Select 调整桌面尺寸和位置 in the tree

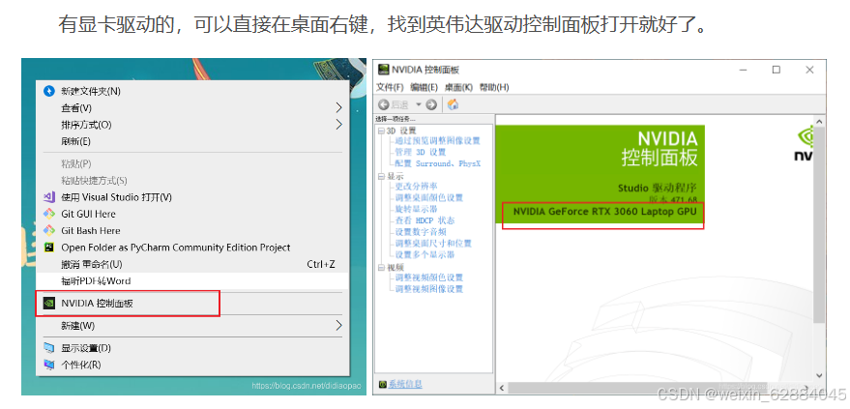tap(433, 244)
